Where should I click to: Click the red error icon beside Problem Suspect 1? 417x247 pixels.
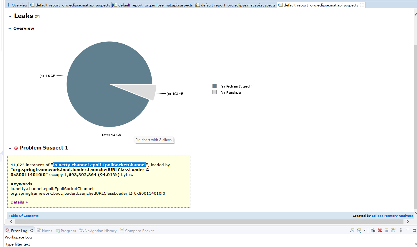16,148
